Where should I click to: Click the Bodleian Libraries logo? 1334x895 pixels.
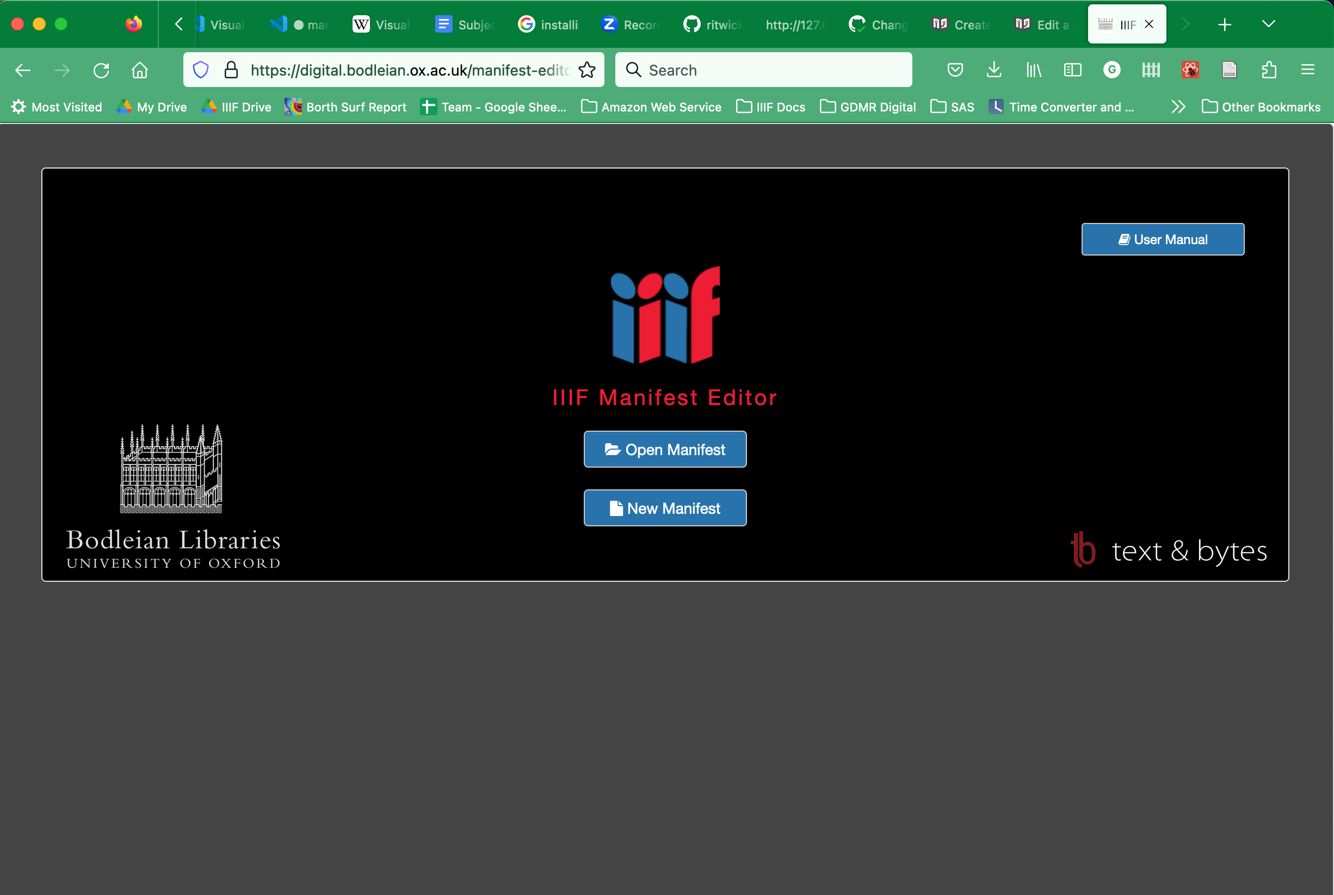pyautogui.click(x=173, y=496)
